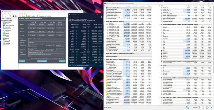The width and height of the screenshot is (214, 110).
Task: Click the Átlagos column header in right HWiNFO pane
Action: [209, 6]
